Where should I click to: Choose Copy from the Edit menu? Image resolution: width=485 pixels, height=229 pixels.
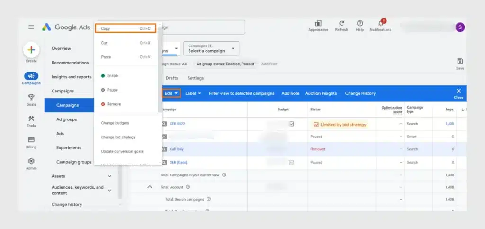pyautogui.click(x=126, y=28)
